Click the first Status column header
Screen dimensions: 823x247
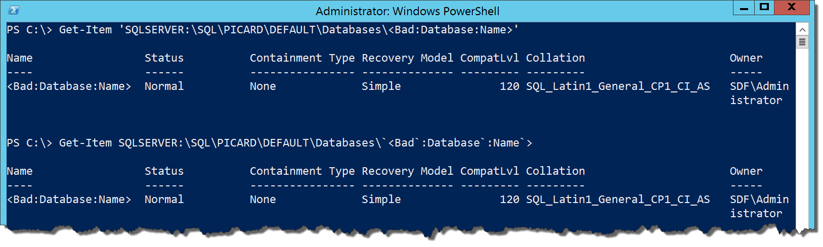[164, 58]
